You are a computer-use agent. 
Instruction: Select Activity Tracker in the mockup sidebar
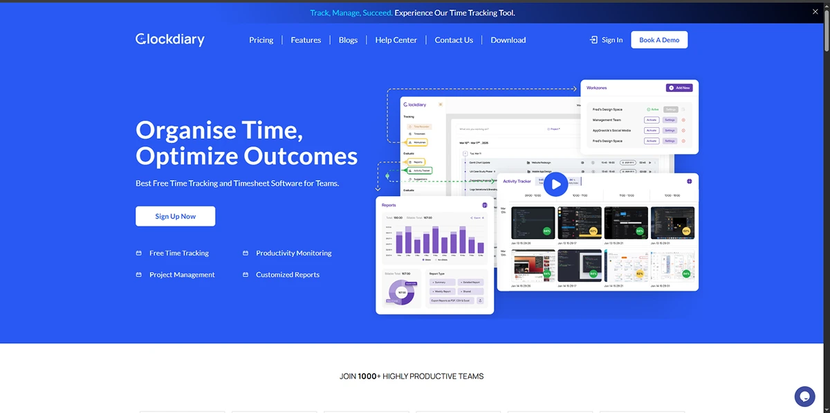click(x=420, y=171)
